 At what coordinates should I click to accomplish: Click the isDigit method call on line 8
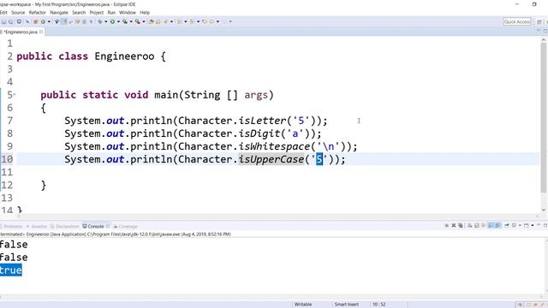[259, 133]
